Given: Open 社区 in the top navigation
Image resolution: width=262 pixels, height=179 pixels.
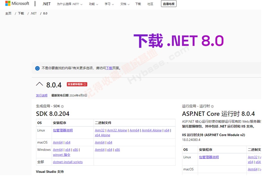Looking at the screenshot, I should [150, 4].
